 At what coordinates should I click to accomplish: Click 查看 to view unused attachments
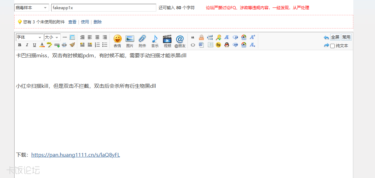(72, 22)
